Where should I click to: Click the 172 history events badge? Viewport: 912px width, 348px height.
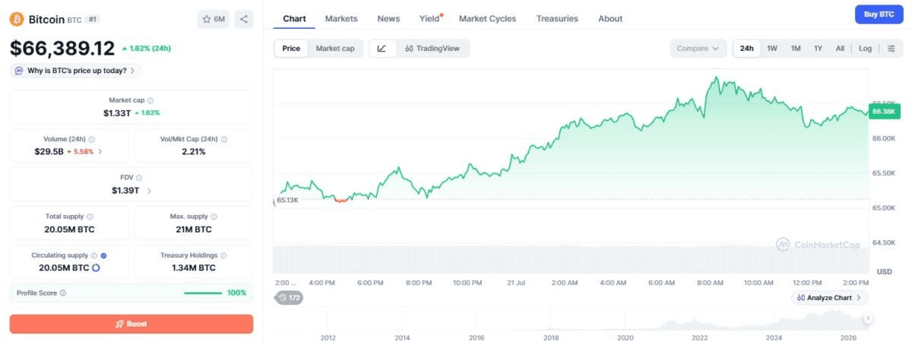pos(289,298)
